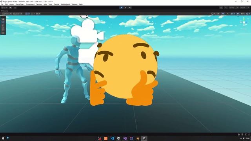Open the Windows Start menu
251x141 pixels.
(x=3, y=138)
